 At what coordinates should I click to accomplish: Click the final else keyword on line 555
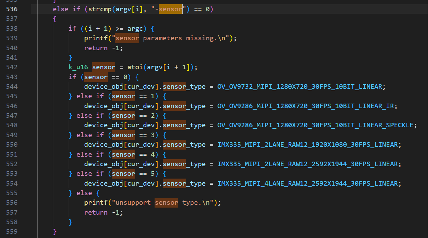pyautogui.click(x=84, y=193)
